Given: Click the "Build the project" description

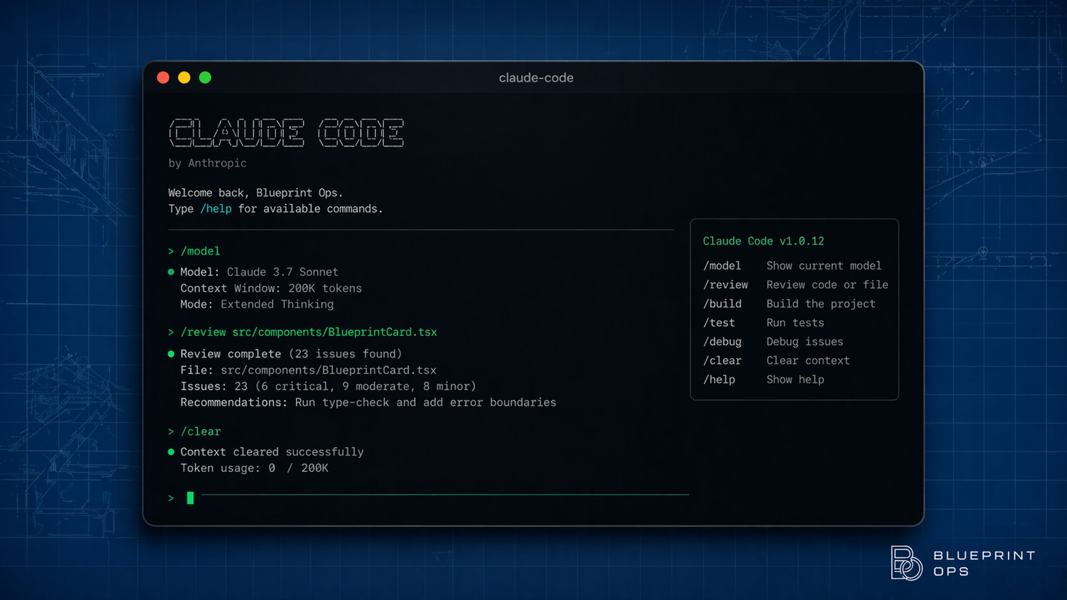Looking at the screenshot, I should (820, 304).
